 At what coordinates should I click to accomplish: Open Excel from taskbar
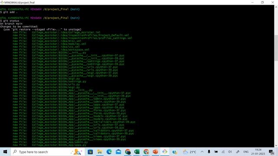137,152
